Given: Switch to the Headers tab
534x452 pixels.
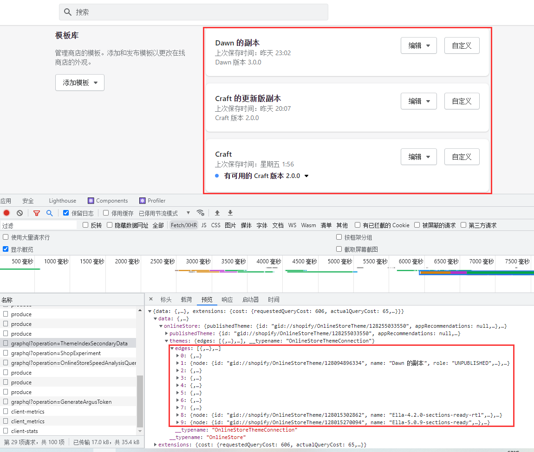Looking at the screenshot, I should point(166,299).
